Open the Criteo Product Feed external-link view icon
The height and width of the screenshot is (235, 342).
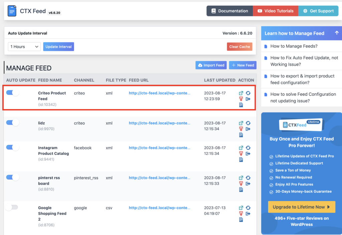point(241,93)
